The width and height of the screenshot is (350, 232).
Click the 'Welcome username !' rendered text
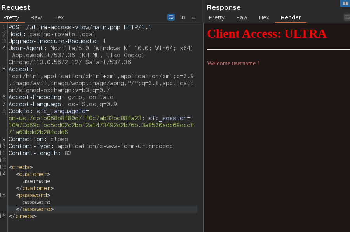(x=233, y=63)
